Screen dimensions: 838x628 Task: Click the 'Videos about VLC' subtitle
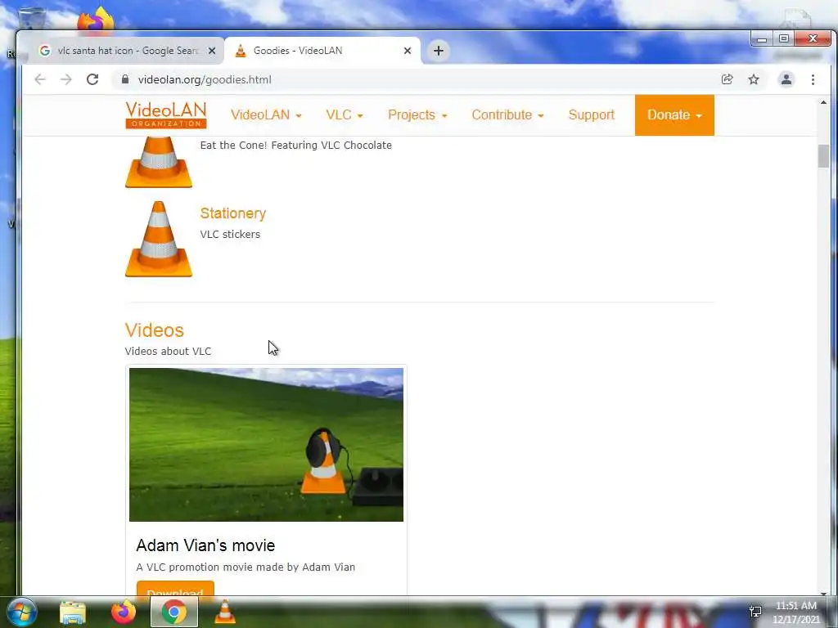tap(169, 352)
